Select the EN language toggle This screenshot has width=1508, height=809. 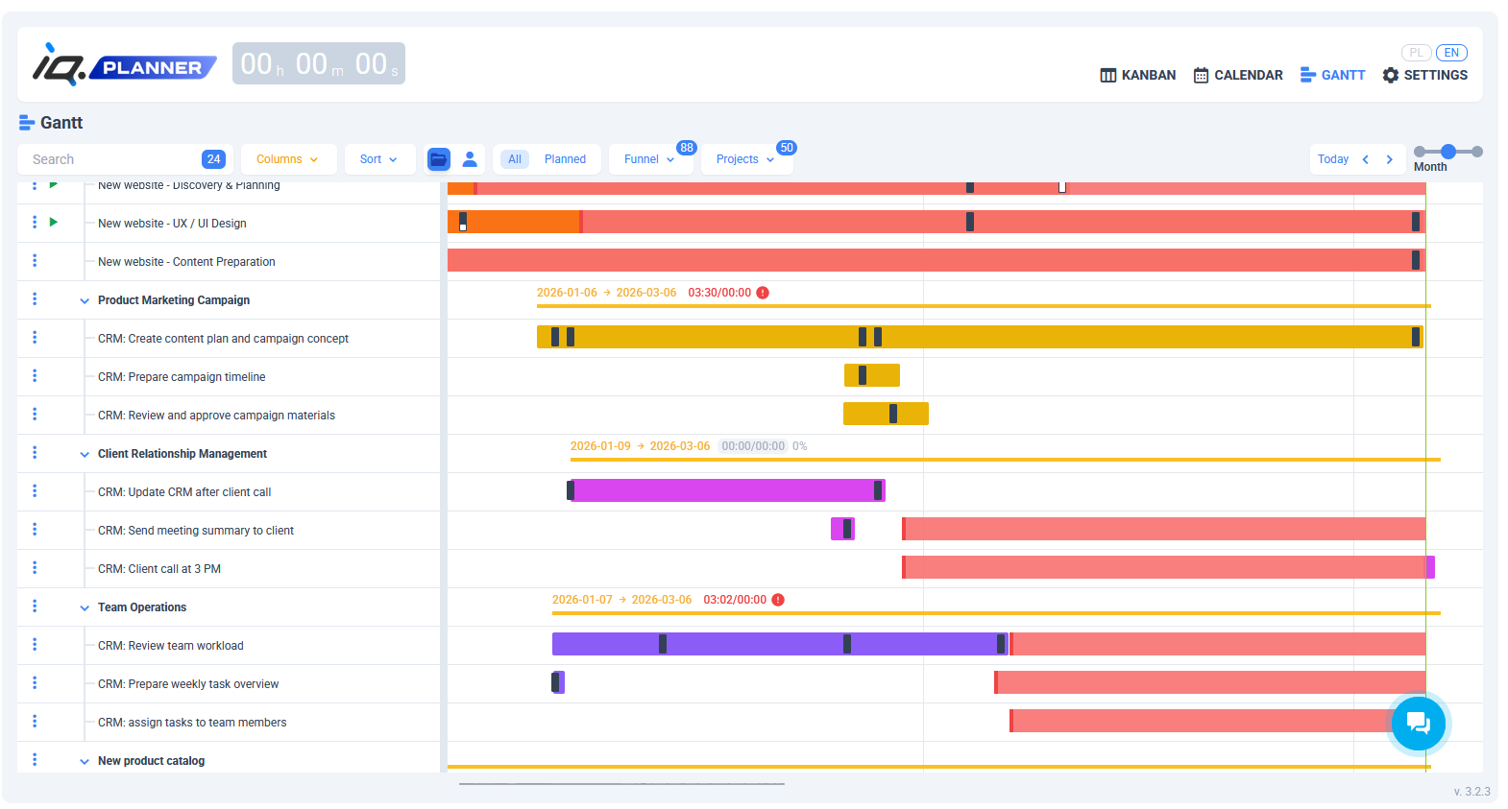click(1451, 53)
